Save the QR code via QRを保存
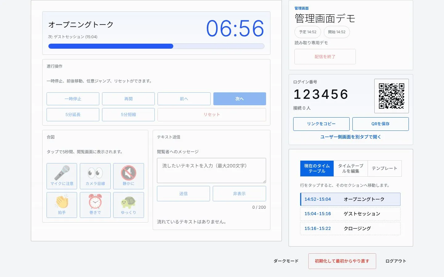This screenshot has width=444, height=277. (x=380, y=124)
